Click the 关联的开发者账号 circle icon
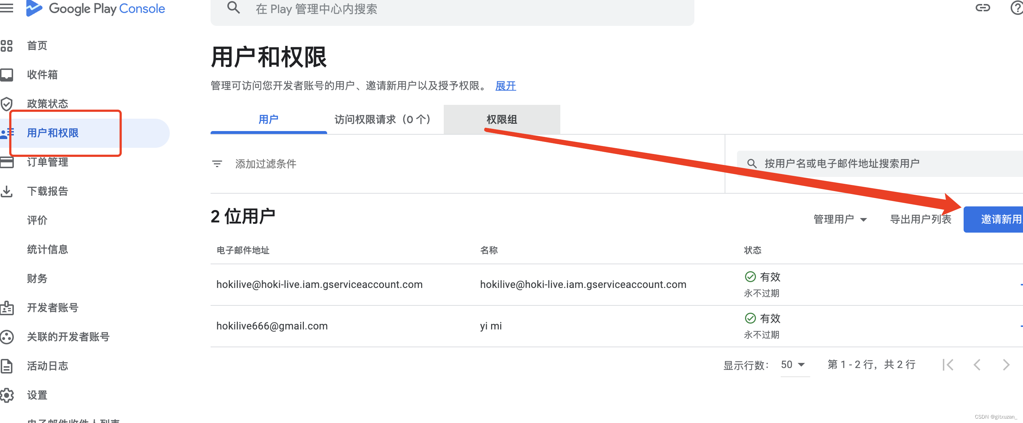The width and height of the screenshot is (1023, 423). [x=7, y=337]
